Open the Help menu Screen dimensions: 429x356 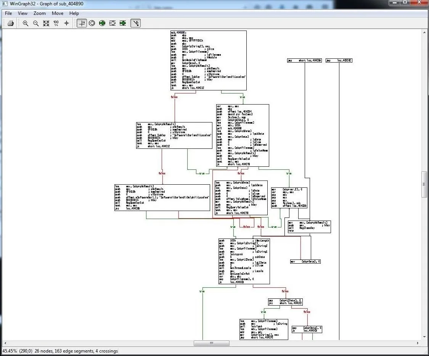(x=74, y=13)
